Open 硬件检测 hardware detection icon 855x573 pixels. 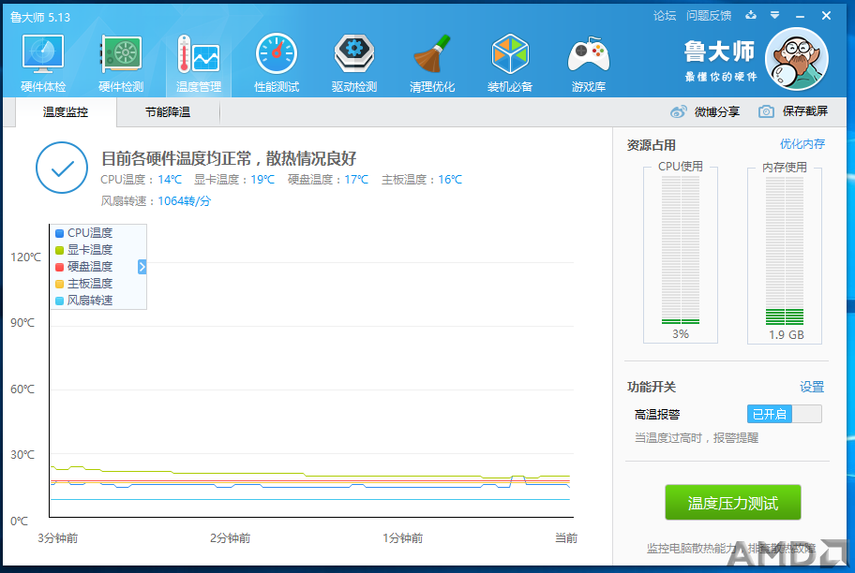(121, 54)
